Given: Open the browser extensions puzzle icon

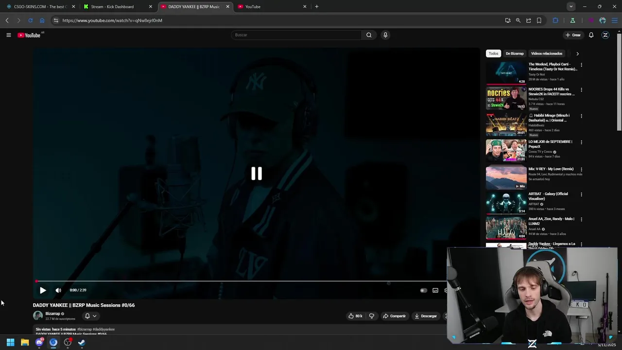Looking at the screenshot, I should coord(555,20).
